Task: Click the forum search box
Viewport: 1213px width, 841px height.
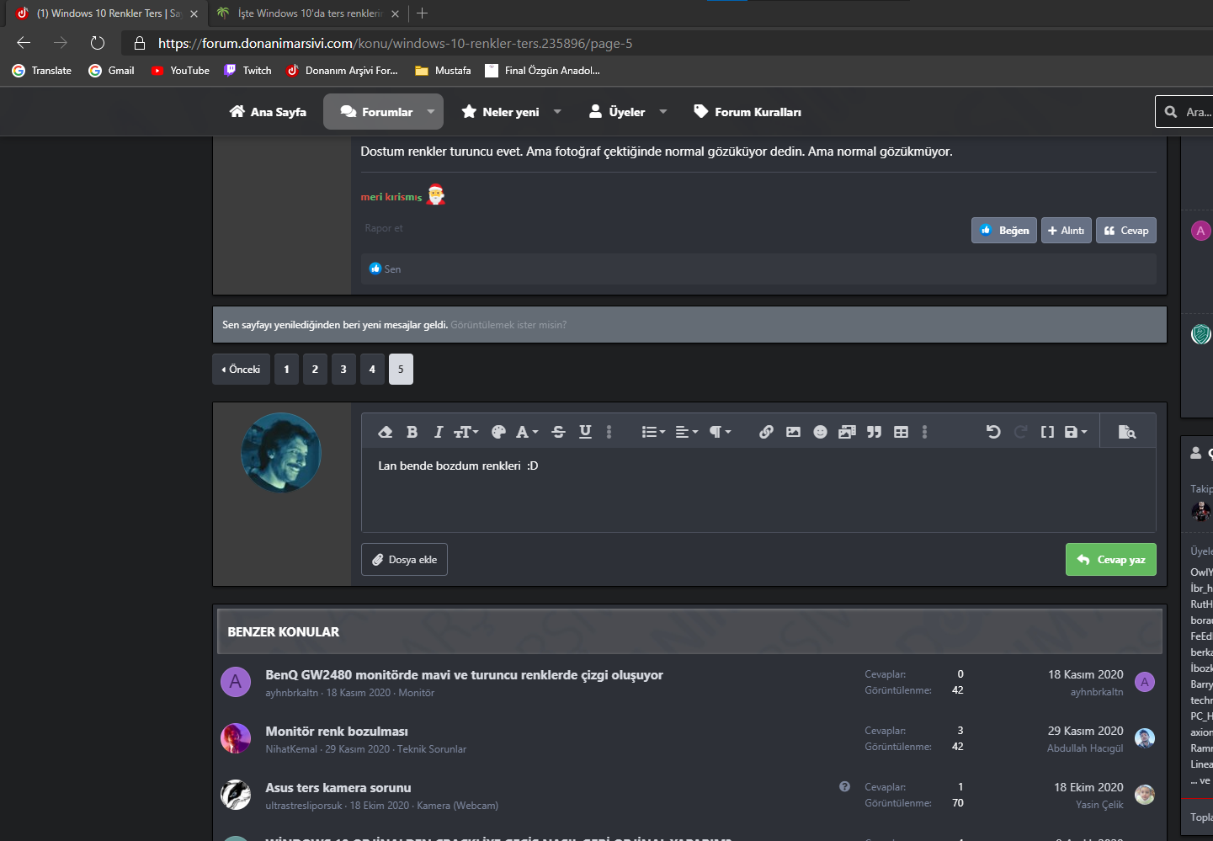Action: (1184, 112)
